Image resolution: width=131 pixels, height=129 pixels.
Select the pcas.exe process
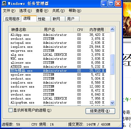[x=58, y=90]
